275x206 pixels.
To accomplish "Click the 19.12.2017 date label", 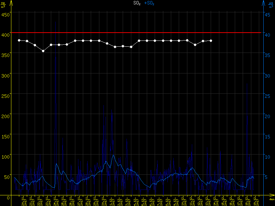I will [255, 201].
